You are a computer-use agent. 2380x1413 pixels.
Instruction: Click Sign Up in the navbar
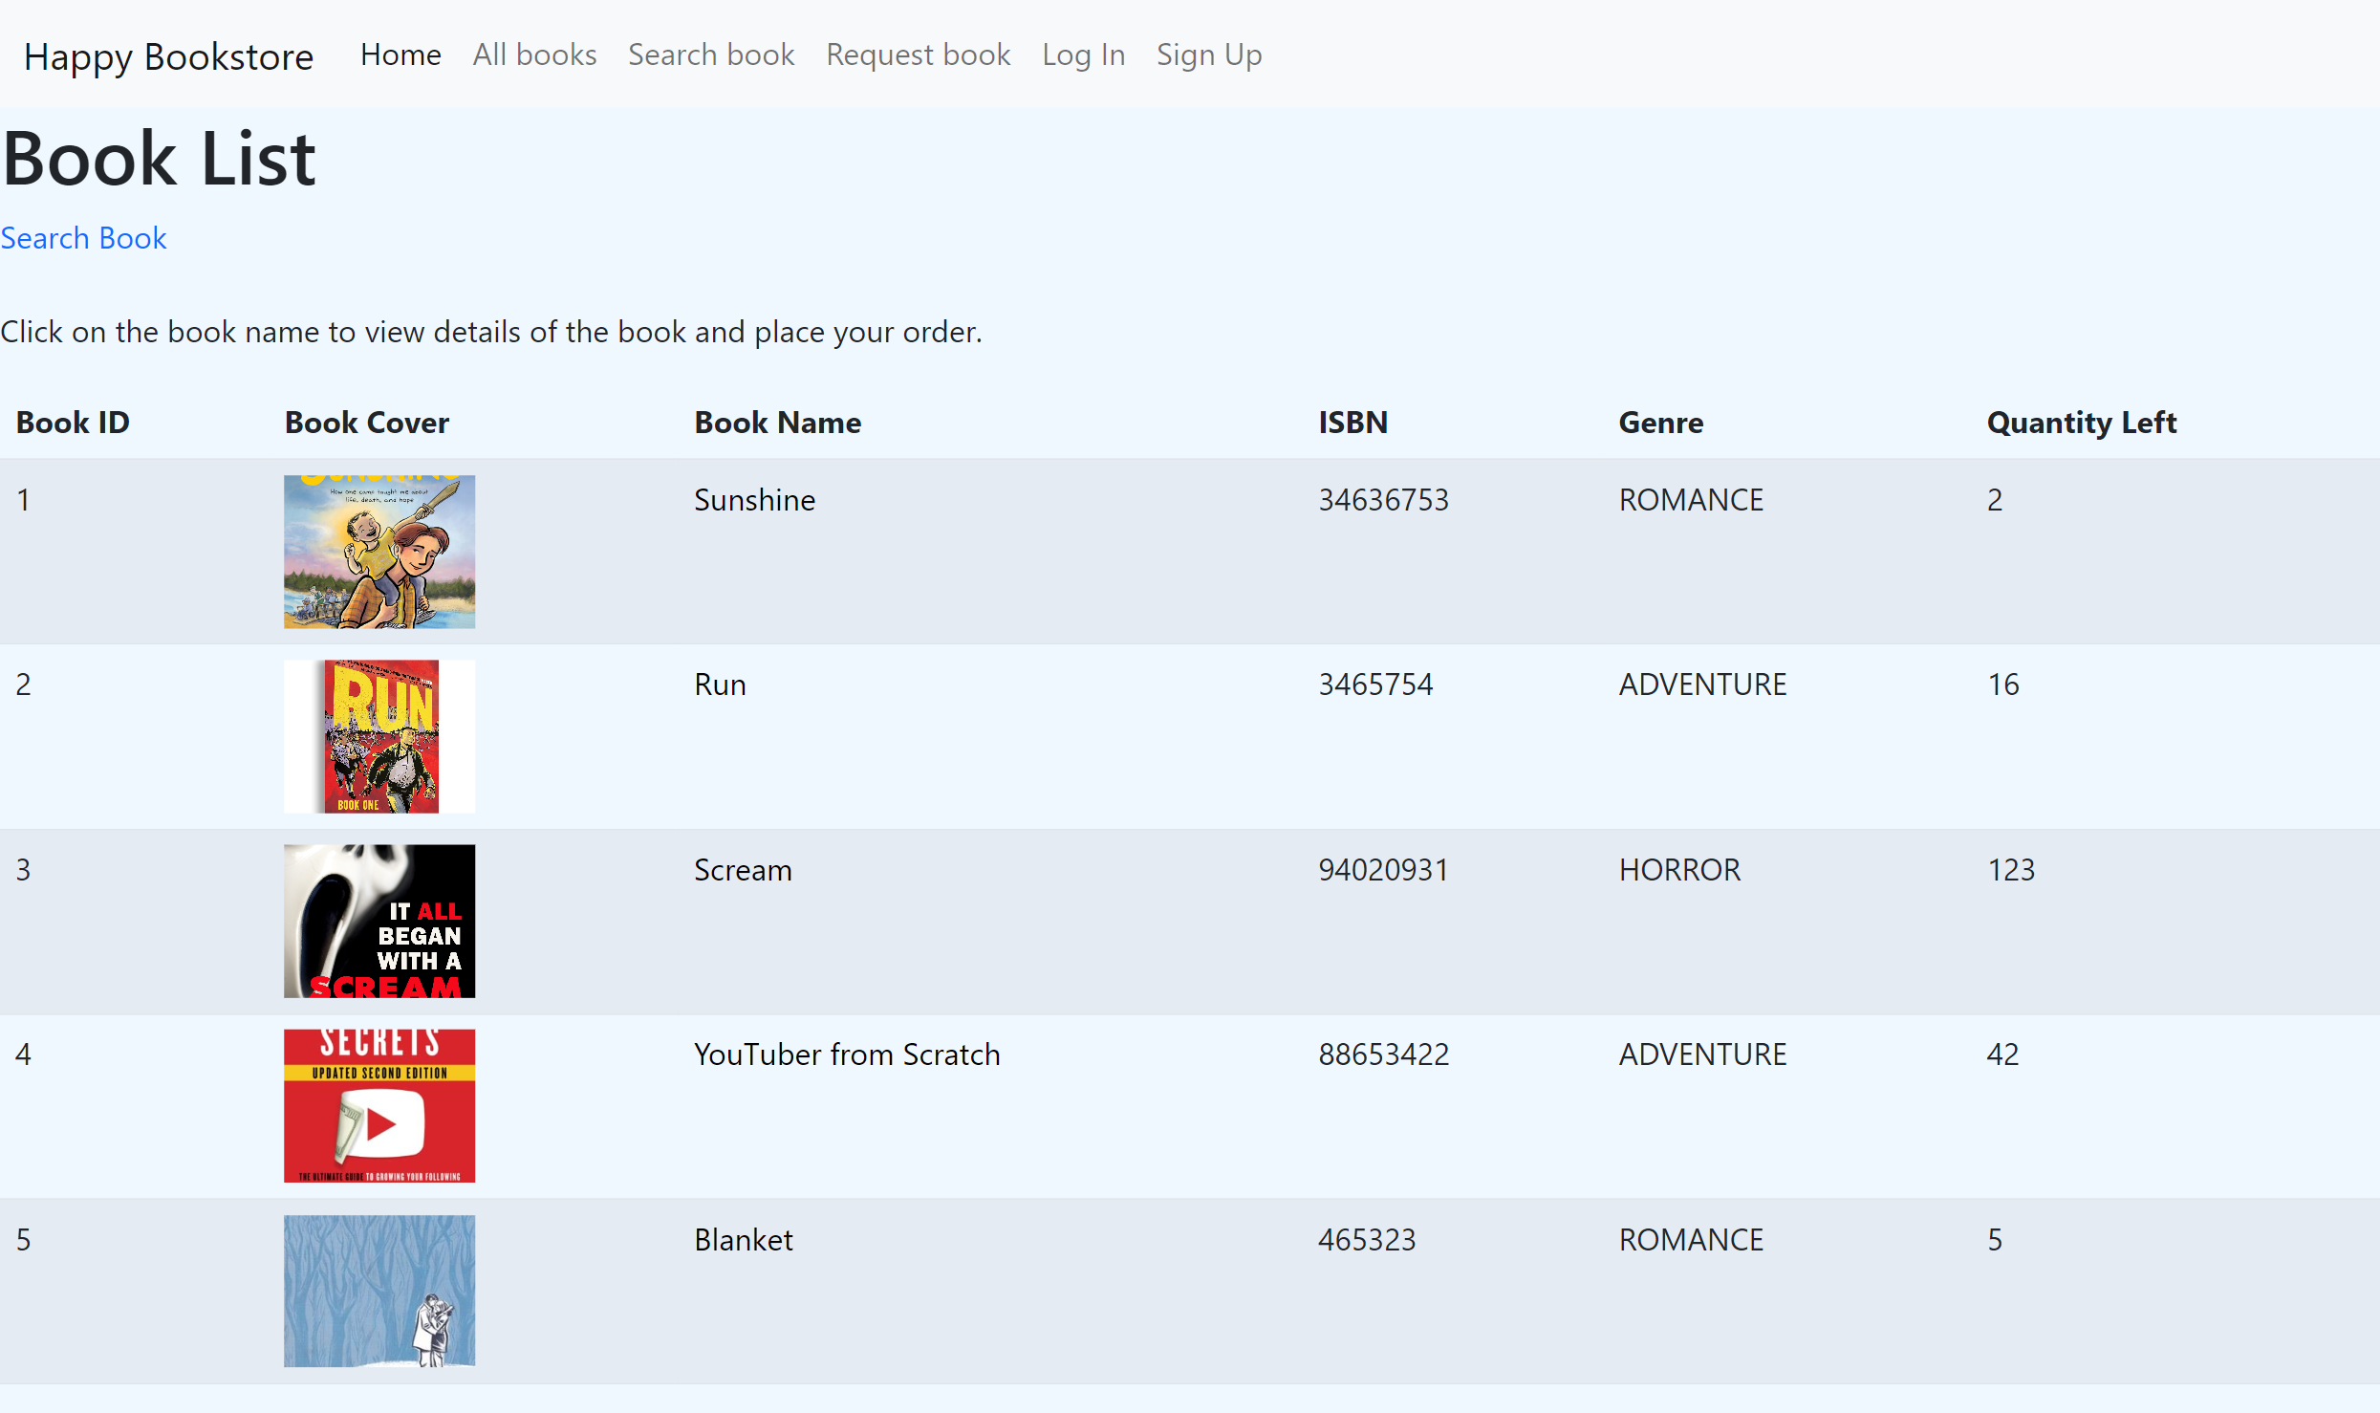pos(1209,55)
